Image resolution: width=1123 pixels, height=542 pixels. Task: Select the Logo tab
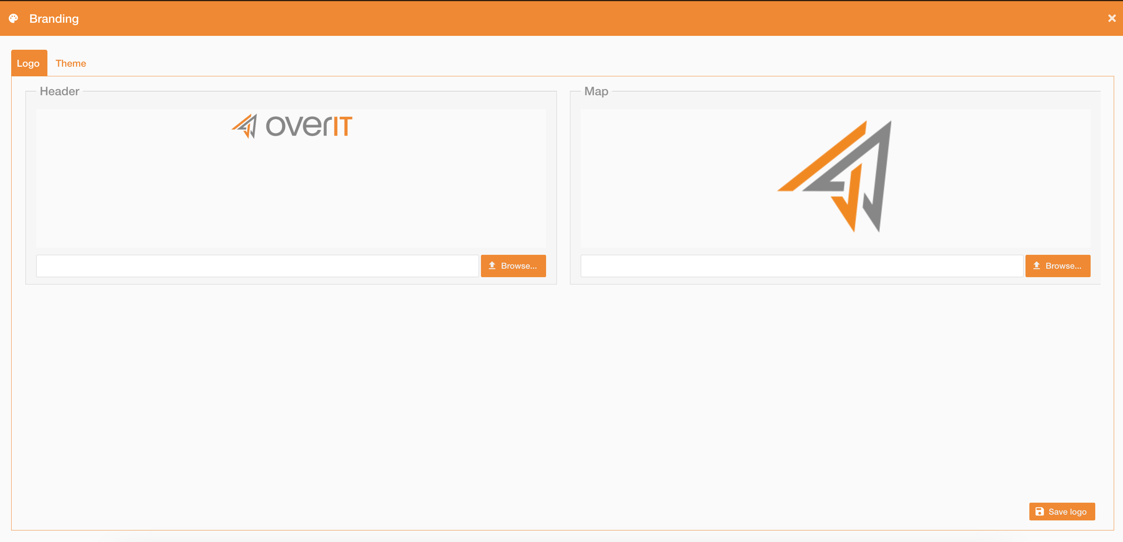tap(29, 63)
